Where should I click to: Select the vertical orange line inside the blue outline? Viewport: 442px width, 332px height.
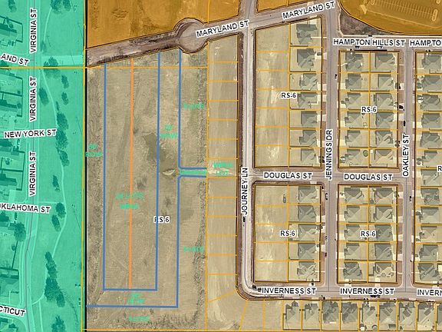pos(130,174)
